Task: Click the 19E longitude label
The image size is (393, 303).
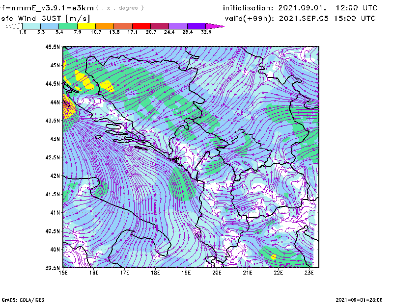Action: click(186, 273)
